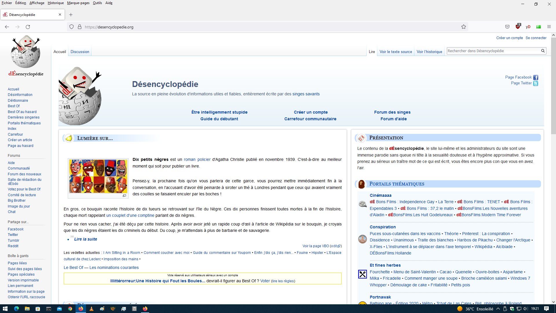Open a new browser tab with plus button
Viewport: 556px width, 313px height.
(71, 15)
